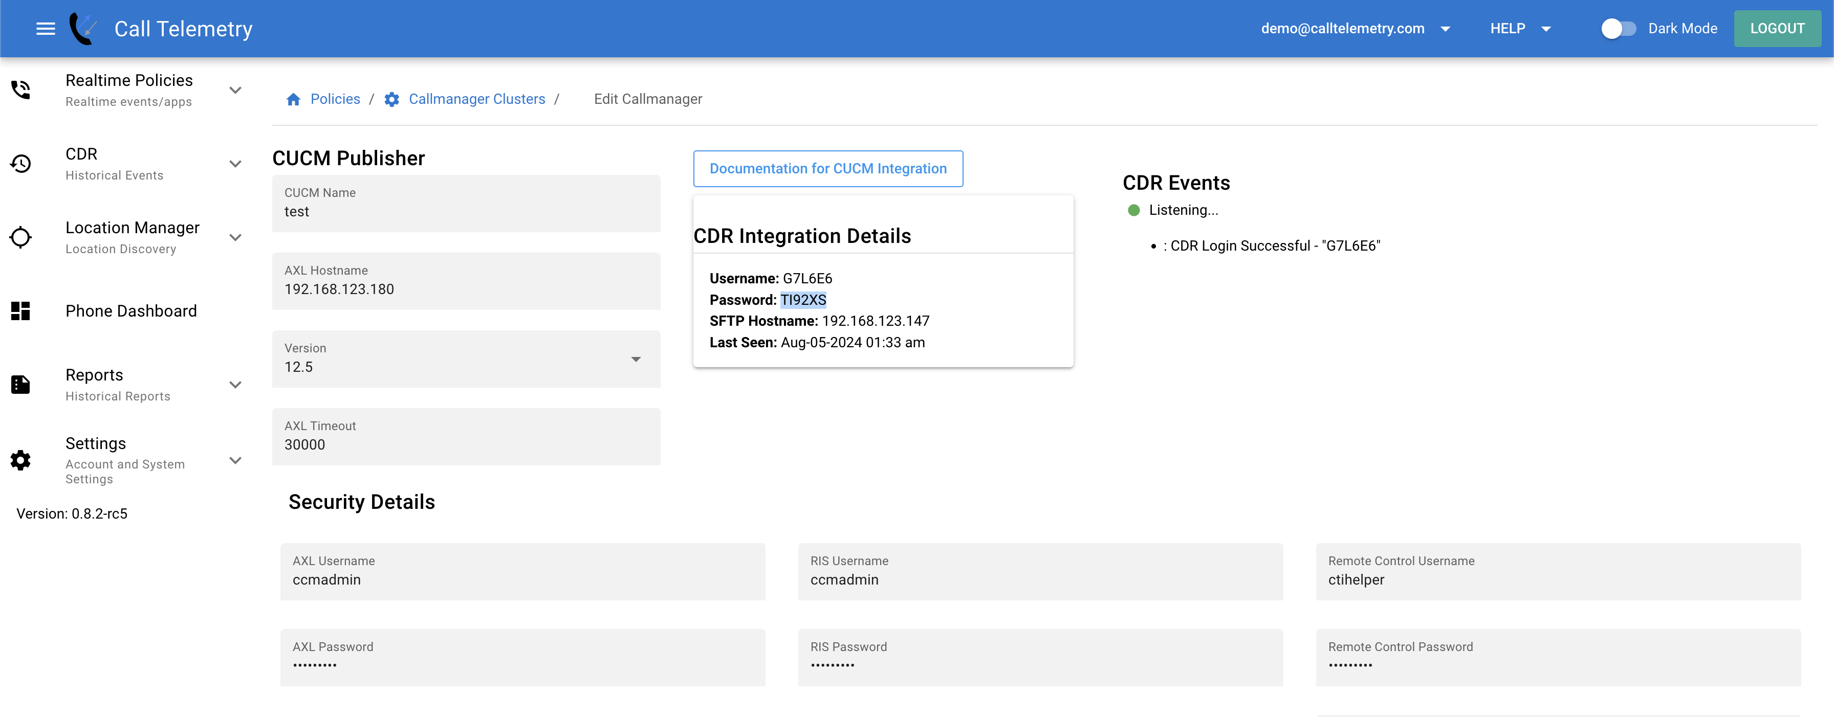Open Phone Dashboard from sidebar

coord(131,311)
